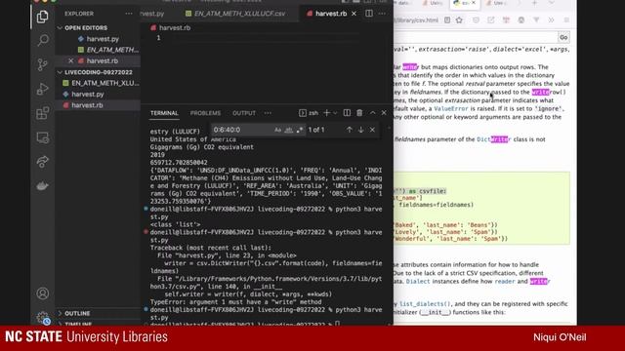Toggle match whole word in terminal find
The image size is (625, 351).
(289, 130)
